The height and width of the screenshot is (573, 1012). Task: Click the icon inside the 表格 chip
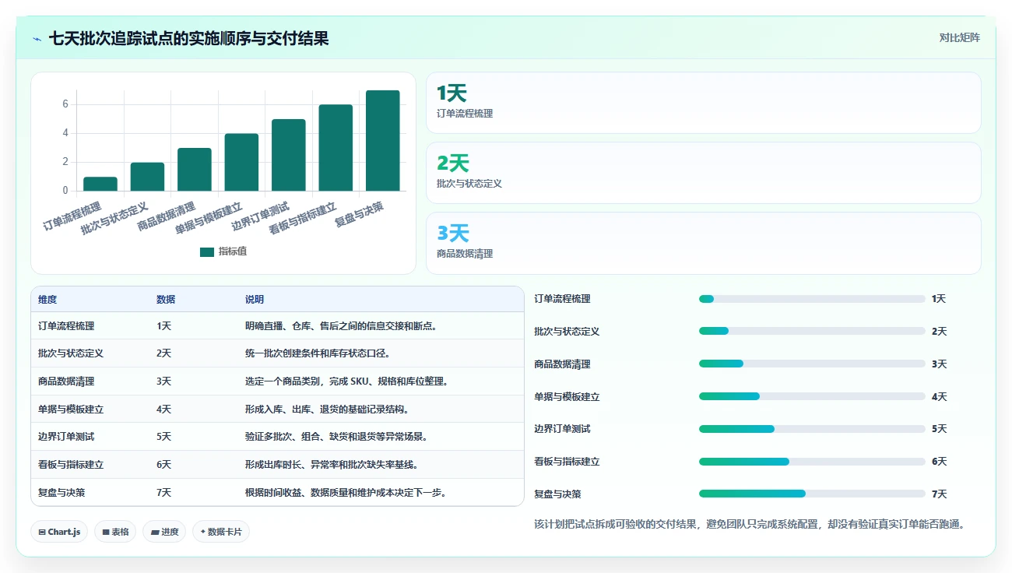pyautogui.click(x=105, y=533)
